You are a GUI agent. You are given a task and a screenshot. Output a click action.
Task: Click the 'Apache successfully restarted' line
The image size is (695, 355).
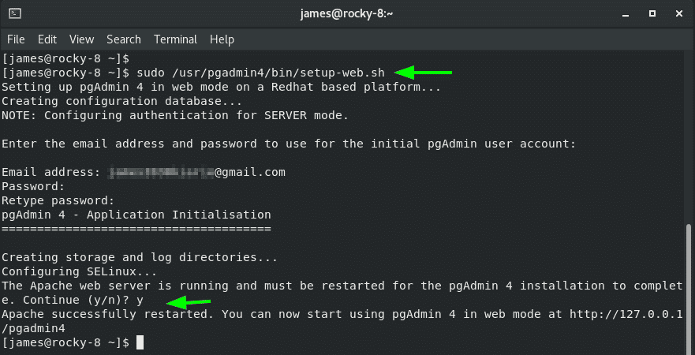point(342,314)
